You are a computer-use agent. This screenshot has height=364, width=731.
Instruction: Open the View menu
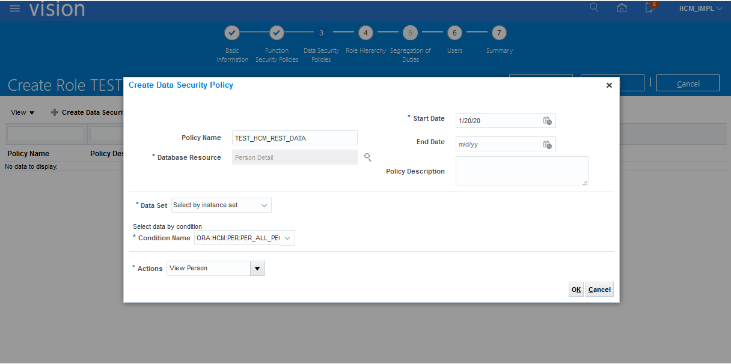(x=22, y=112)
